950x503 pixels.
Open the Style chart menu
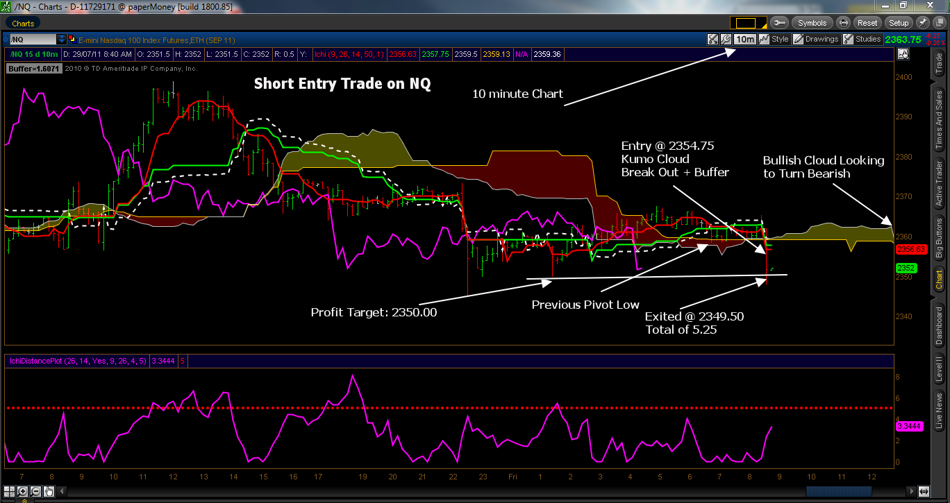775,40
